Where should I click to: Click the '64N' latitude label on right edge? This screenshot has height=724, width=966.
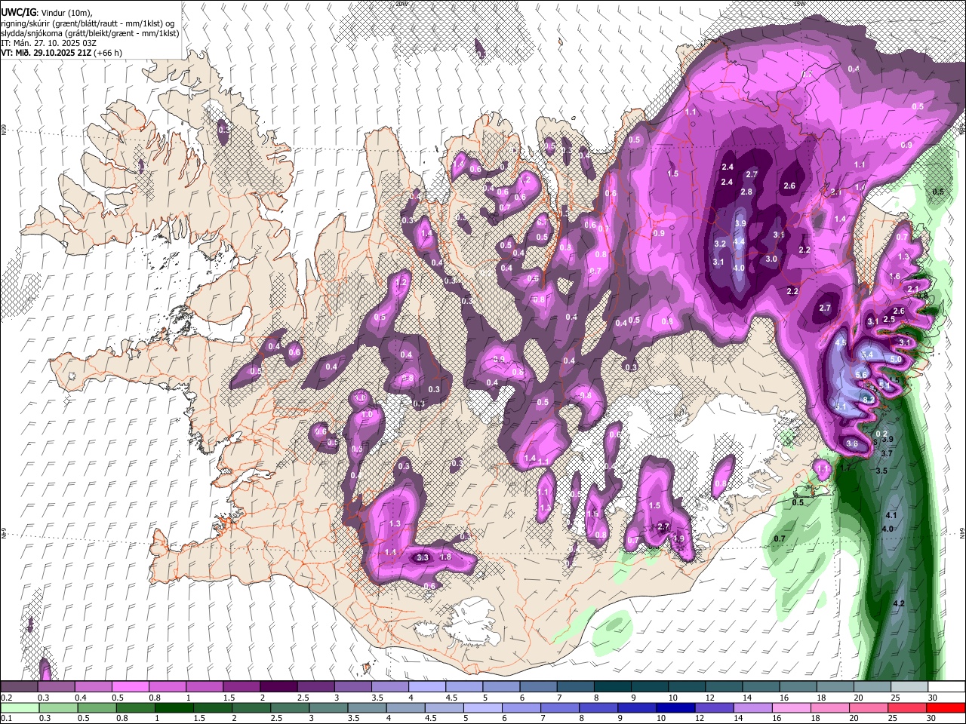[x=962, y=533]
